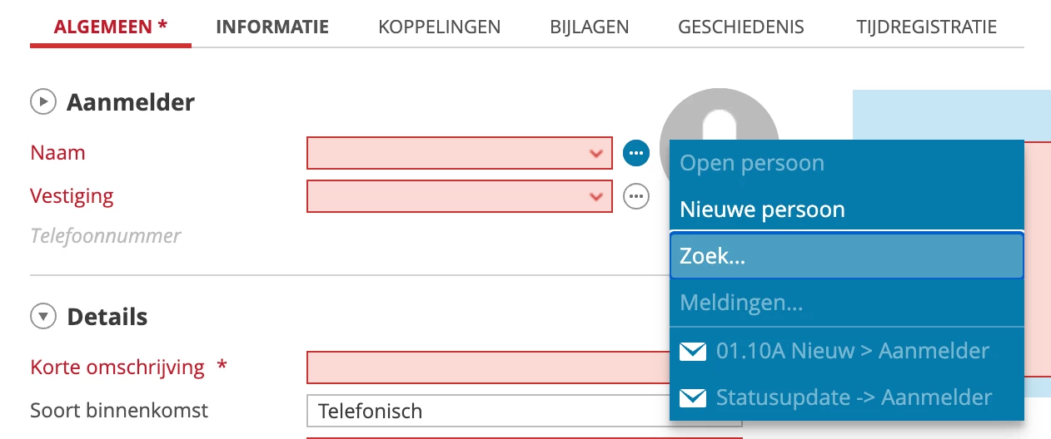The height and width of the screenshot is (439, 1051).
Task: Click the grey person avatar image
Action: [719, 115]
